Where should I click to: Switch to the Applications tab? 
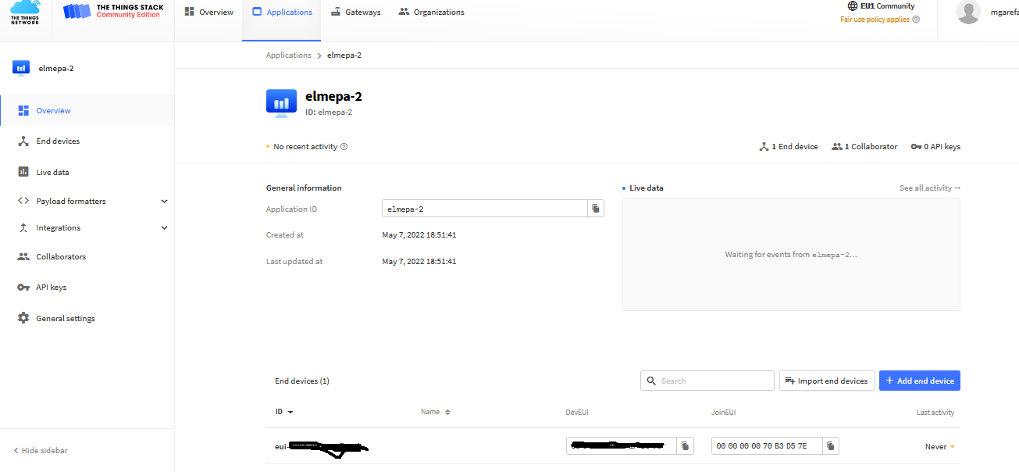(282, 13)
